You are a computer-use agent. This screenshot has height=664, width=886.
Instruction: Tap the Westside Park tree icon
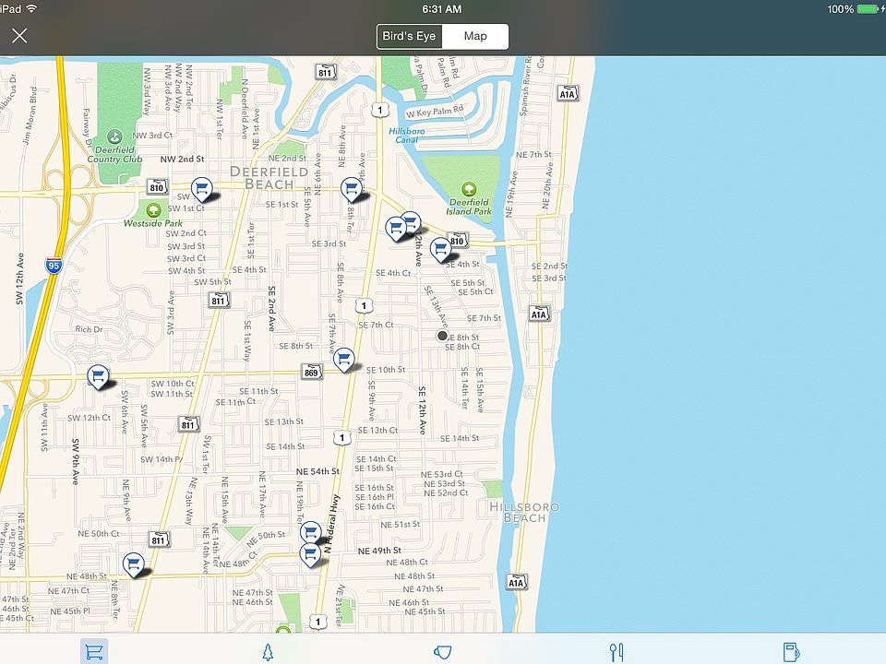[x=153, y=210]
